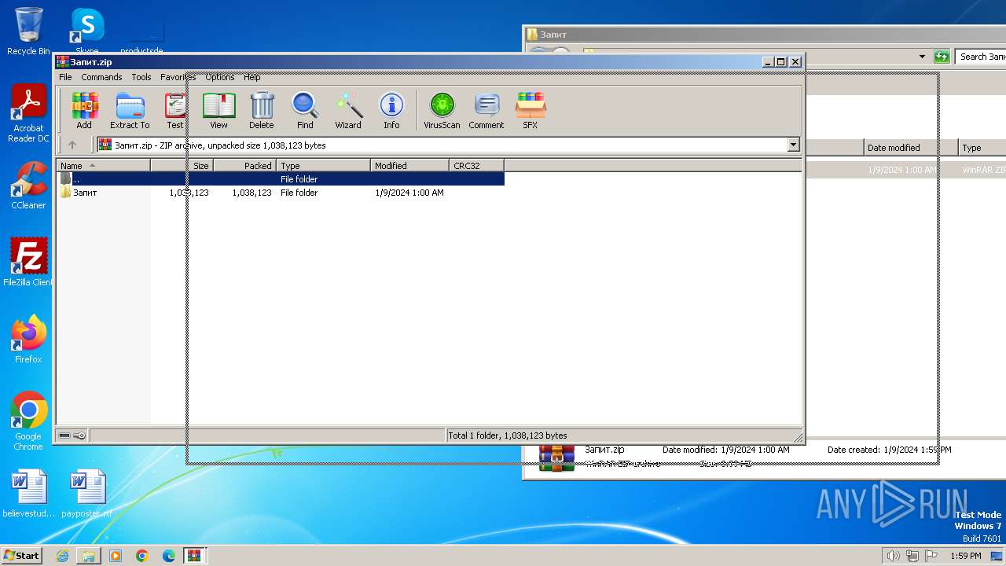Run the VirusScan icon
This screenshot has height=566, width=1006.
click(x=442, y=110)
